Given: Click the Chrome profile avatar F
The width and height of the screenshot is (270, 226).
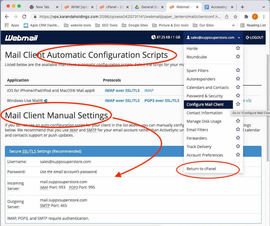Looking at the screenshot, I should (x=255, y=16).
